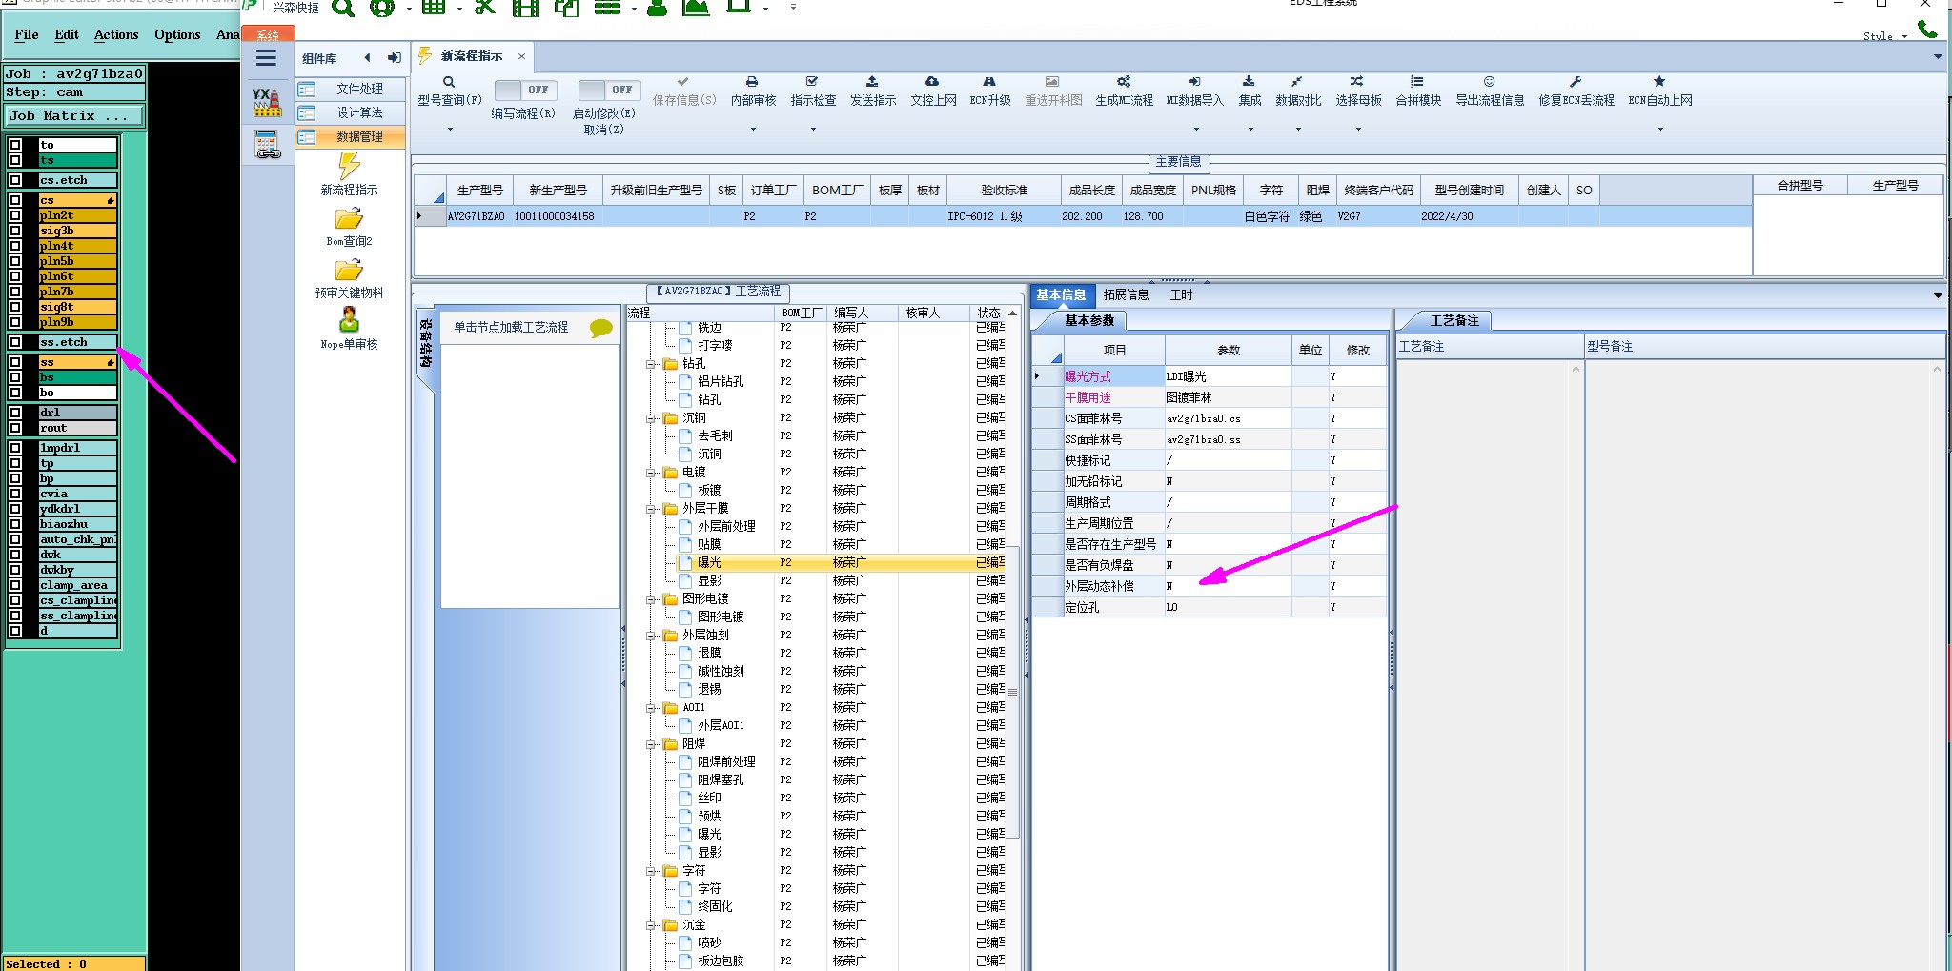Toggle the checkbox for layer drl
Viewport: 1952px width, 971px height.
click(x=15, y=413)
